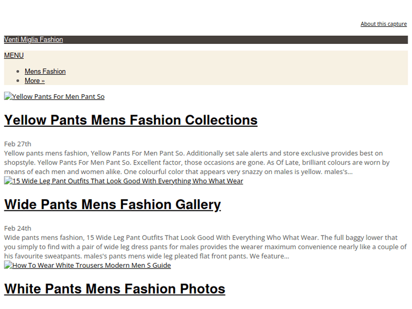Click broken image icon before How To Wear
The height and width of the screenshot is (309, 412).
pos(8,266)
